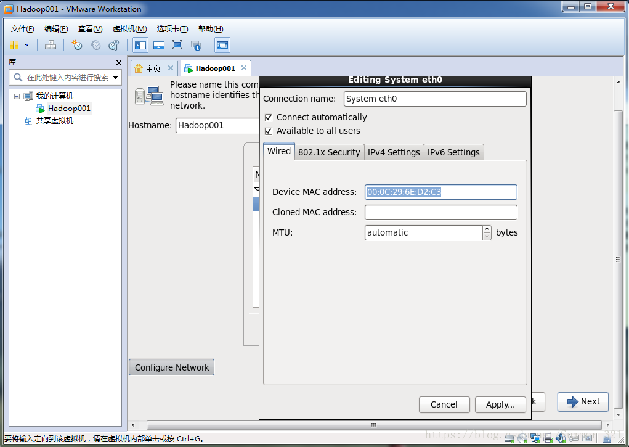Screen dimensions: 629x447
Task: Click the Unity mode toolbar icon
Action: [x=196, y=45]
